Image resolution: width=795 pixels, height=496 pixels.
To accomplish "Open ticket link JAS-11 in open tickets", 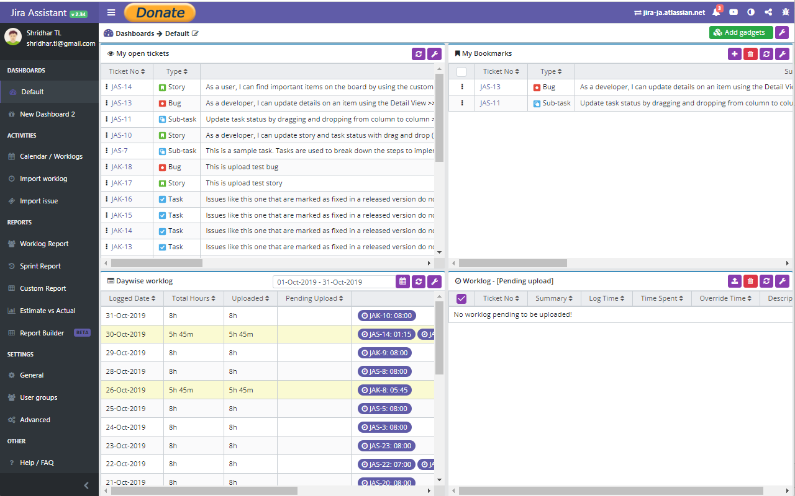I will tap(121, 119).
